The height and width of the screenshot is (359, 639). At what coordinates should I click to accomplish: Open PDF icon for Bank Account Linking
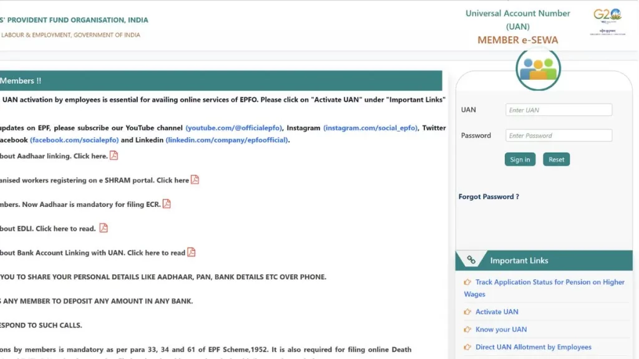tap(192, 252)
